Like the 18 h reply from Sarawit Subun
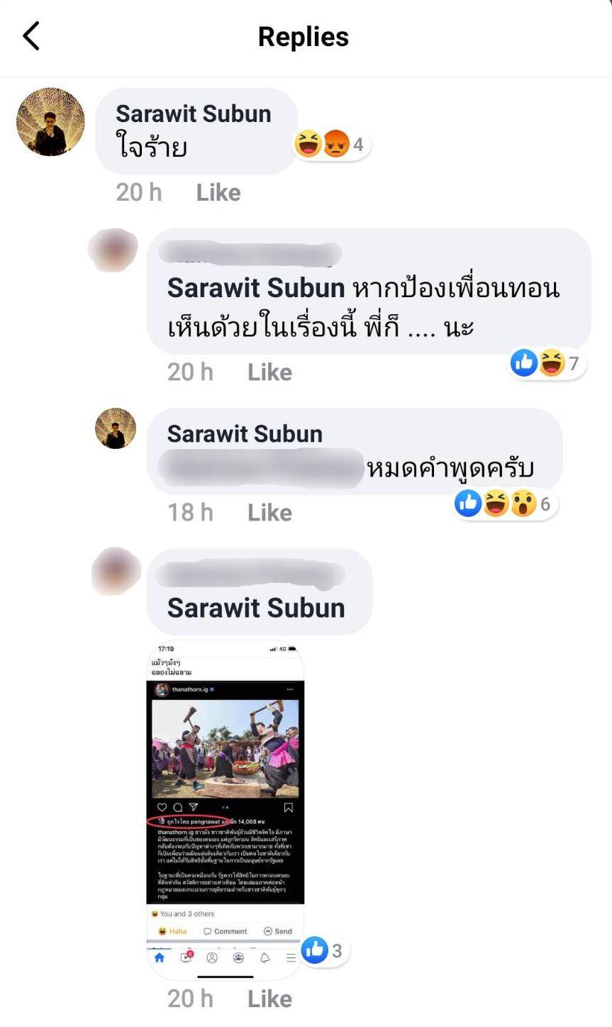This screenshot has width=612, height=1027. [269, 512]
